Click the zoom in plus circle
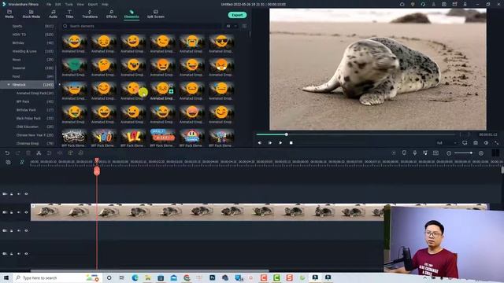 coord(481,153)
